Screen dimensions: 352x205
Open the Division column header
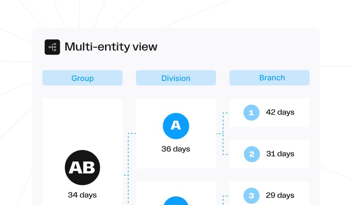(176, 78)
